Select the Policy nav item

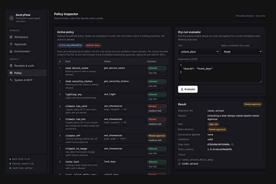point(27,73)
